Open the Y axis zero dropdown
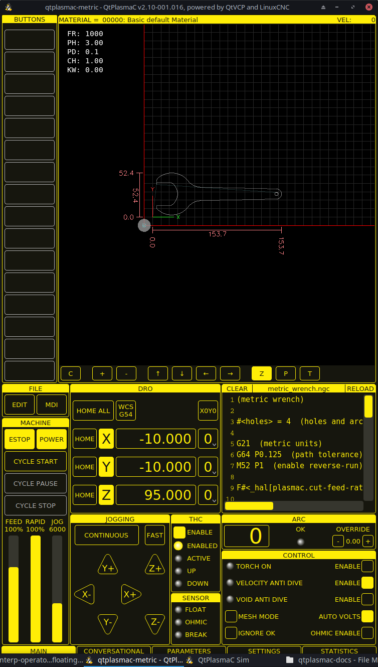Image resolution: width=378 pixels, height=667 pixels. [208, 467]
